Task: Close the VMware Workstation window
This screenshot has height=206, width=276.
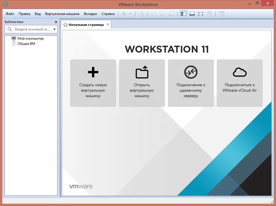Action: tap(268, 3)
